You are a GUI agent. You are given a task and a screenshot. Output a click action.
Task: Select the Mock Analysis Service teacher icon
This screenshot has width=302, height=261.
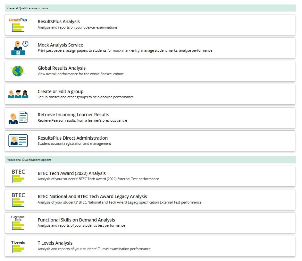pos(18,47)
